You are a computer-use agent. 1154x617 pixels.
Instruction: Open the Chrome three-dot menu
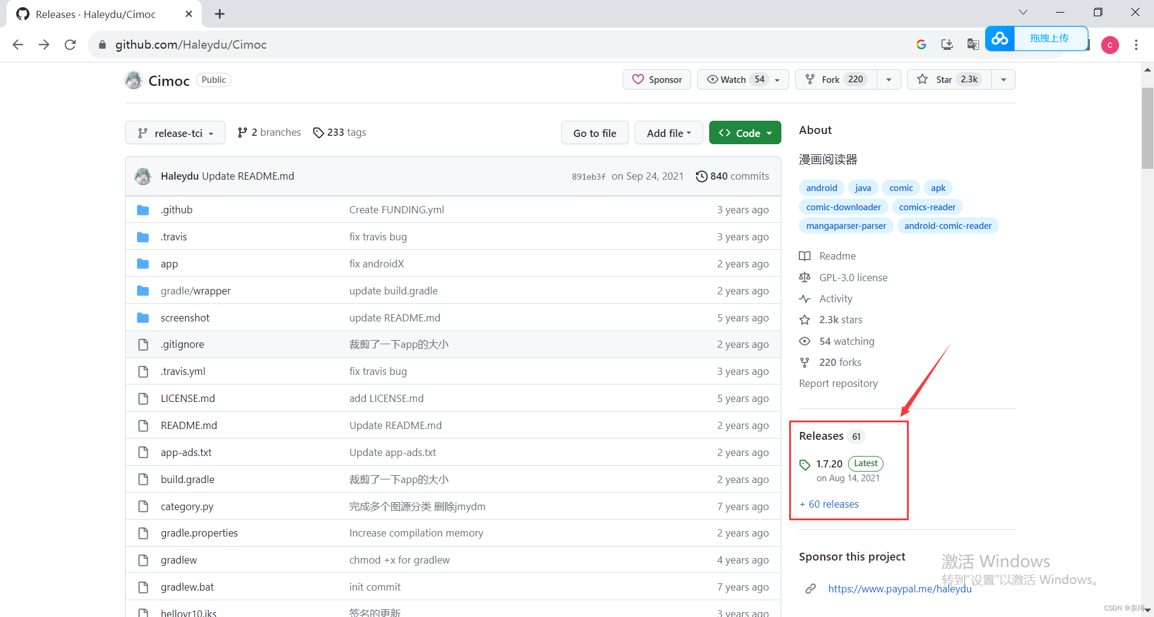1136,44
